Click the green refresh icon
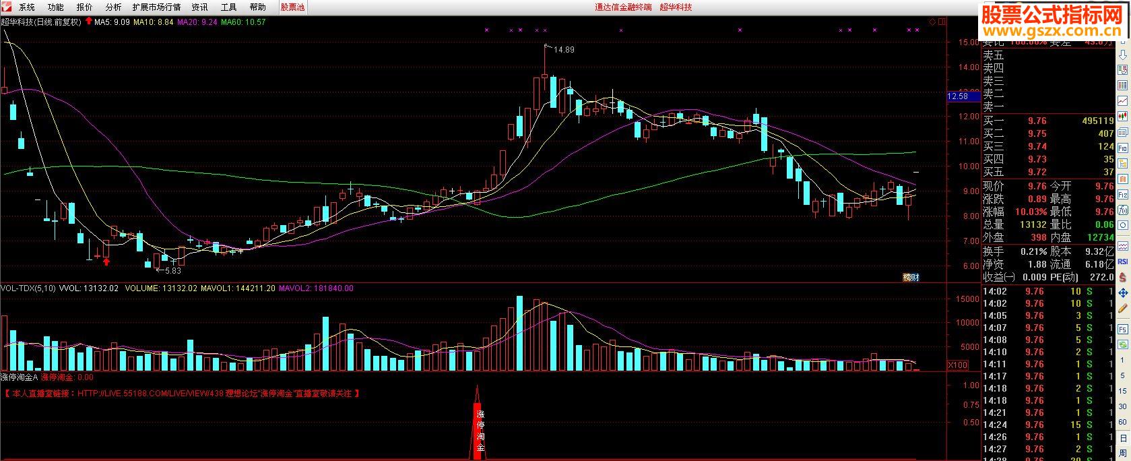The image size is (1131, 461). coord(1123,344)
